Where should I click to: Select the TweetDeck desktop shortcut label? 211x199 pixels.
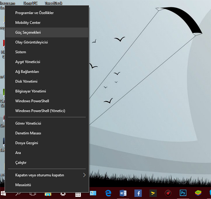coord(53,3)
